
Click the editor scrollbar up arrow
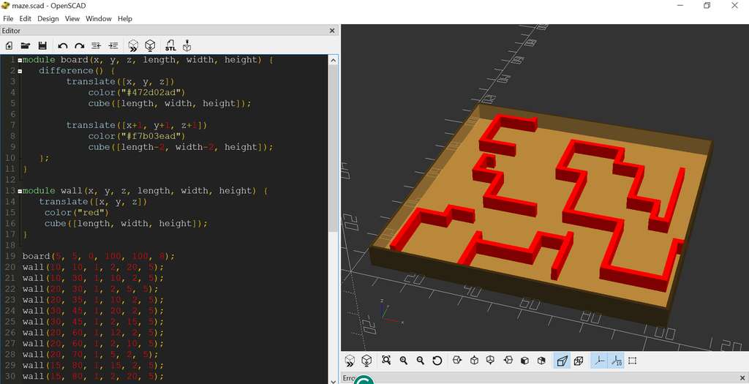pos(333,59)
